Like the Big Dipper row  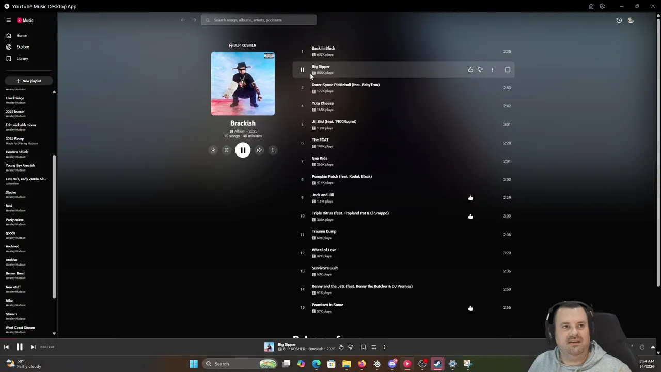(470, 70)
